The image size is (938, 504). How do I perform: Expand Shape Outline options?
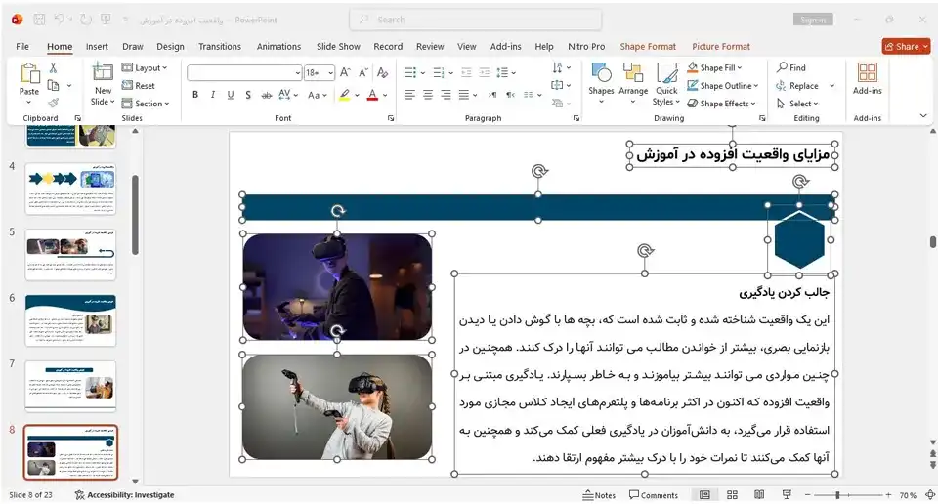pyautogui.click(x=723, y=86)
